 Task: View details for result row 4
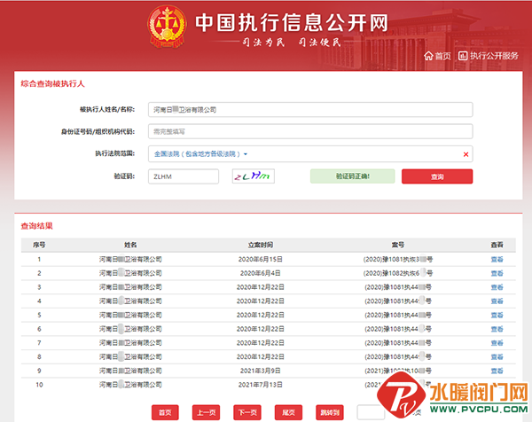coord(497,301)
